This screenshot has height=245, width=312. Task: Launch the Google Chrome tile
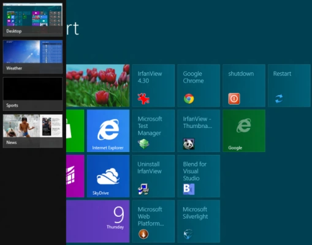tap(199, 86)
